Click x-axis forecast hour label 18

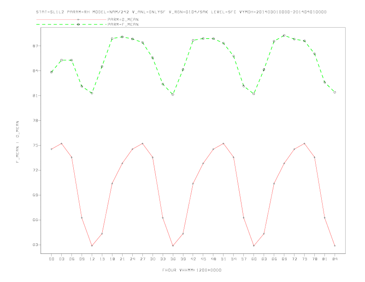[x=112, y=259]
